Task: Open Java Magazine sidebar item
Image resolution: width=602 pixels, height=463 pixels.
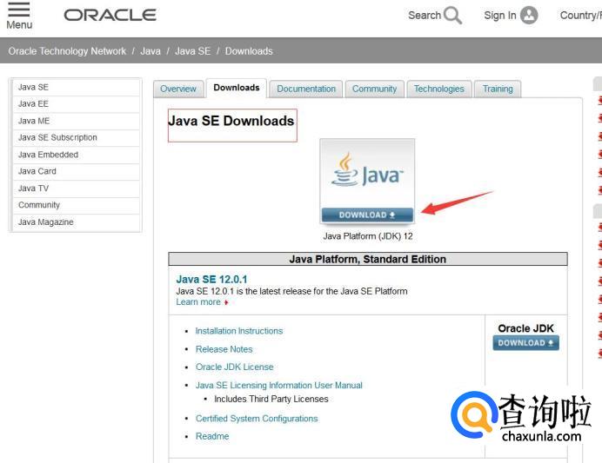Action: tap(76, 222)
